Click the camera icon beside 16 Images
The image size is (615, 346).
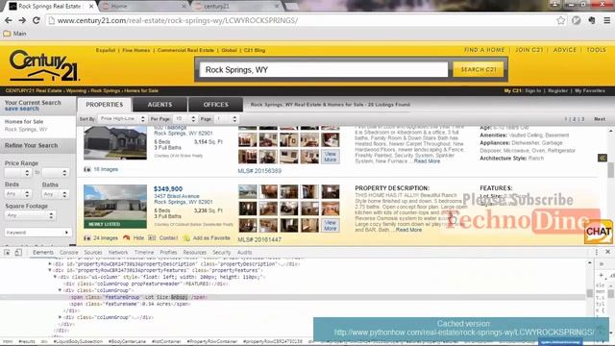coord(87,169)
